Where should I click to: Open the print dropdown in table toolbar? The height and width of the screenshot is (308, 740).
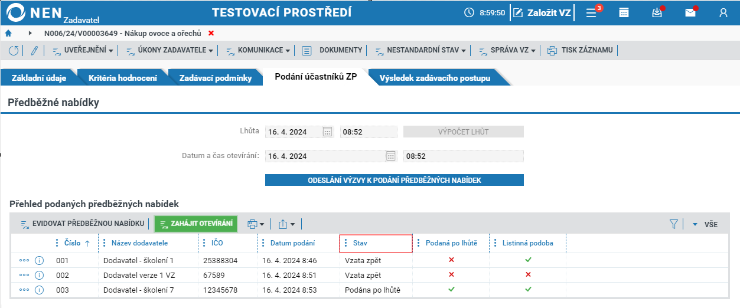256,224
